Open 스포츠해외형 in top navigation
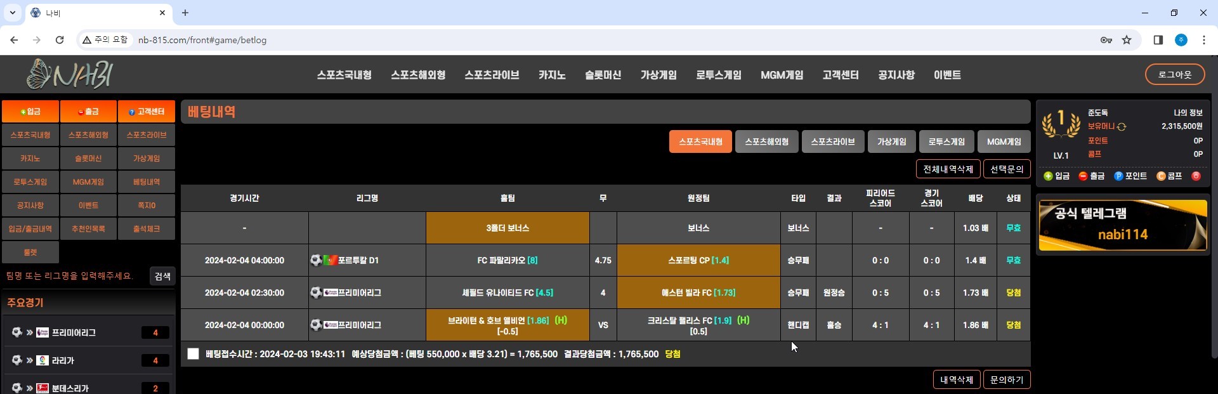Screen dimensions: 1218x394 (x=418, y=75)
